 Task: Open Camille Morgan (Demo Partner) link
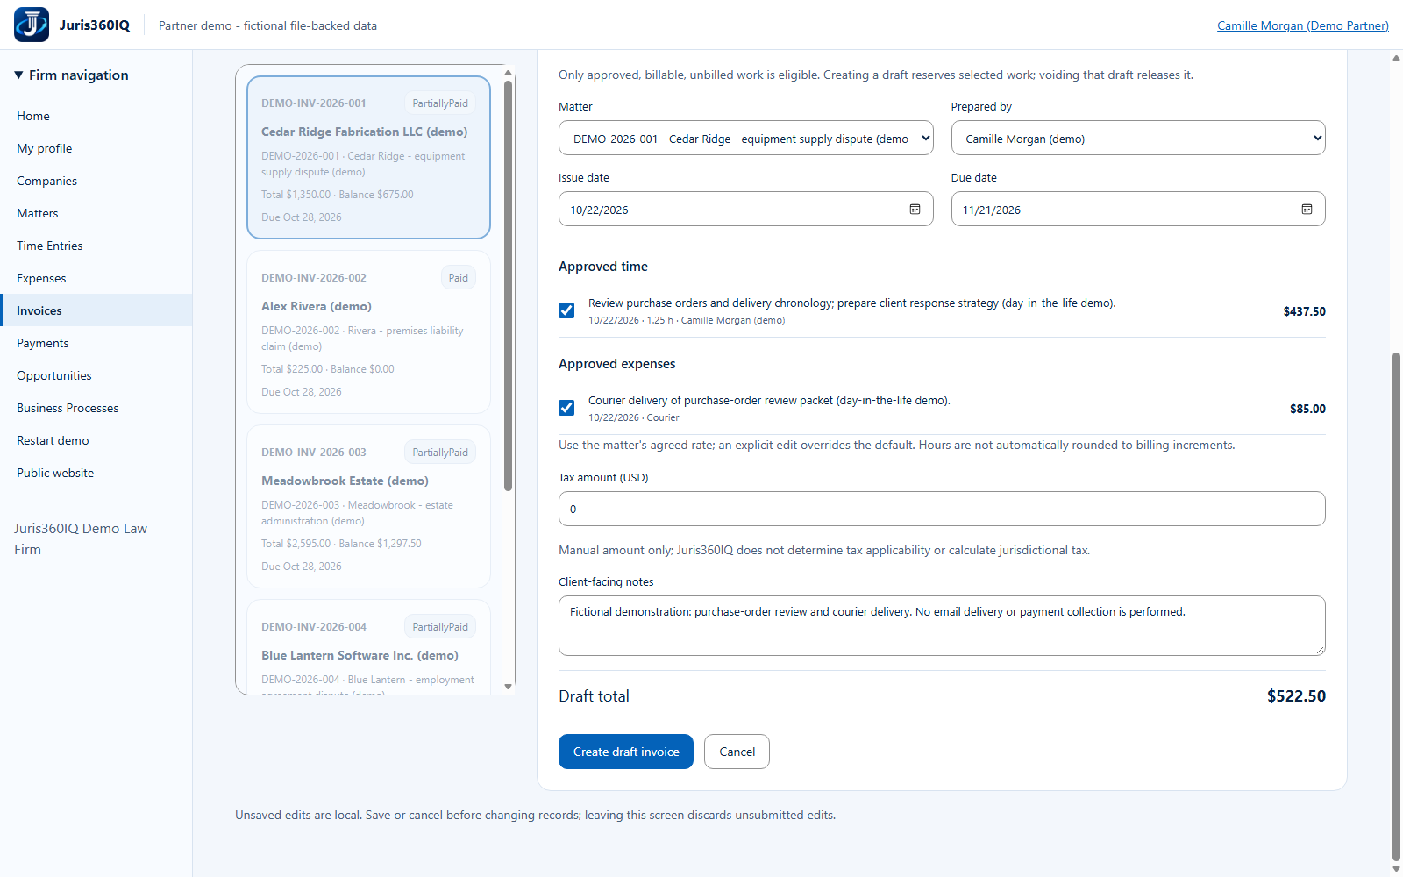1303,25
